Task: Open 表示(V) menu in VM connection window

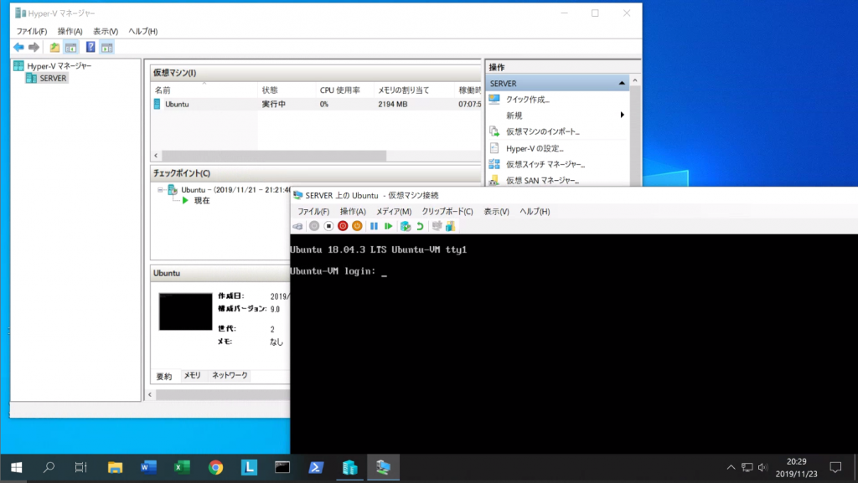Action: pos(496,212)
